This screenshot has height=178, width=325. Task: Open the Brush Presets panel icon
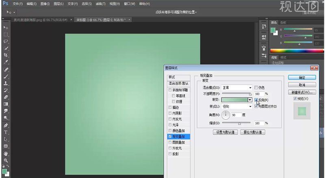(264, 56)
